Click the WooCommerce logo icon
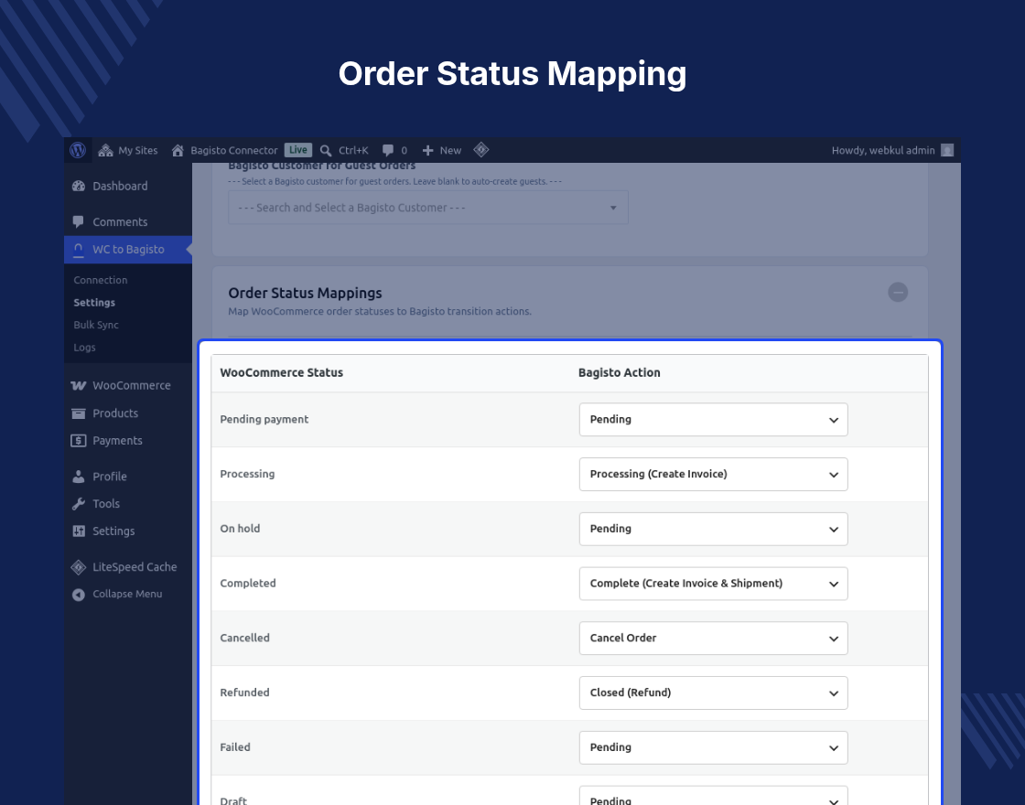 79,385
